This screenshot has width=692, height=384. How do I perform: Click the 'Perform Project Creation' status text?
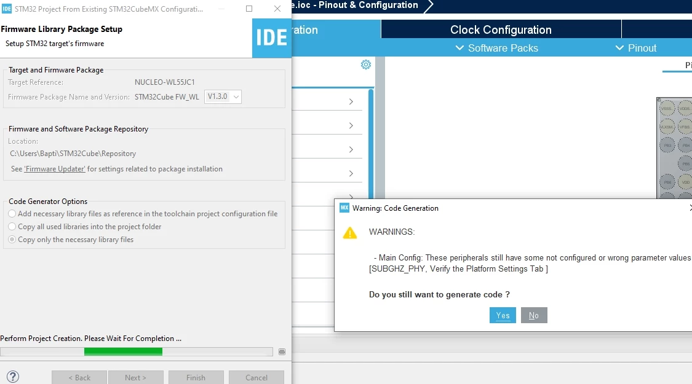[x=90, y=338]
